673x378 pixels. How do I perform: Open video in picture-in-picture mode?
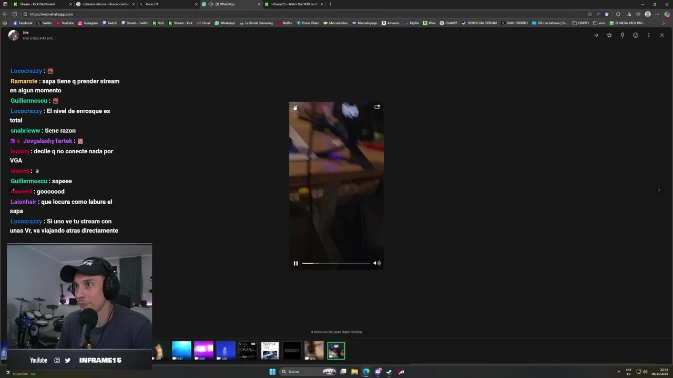pyautogui.click(x=377, y=107)
